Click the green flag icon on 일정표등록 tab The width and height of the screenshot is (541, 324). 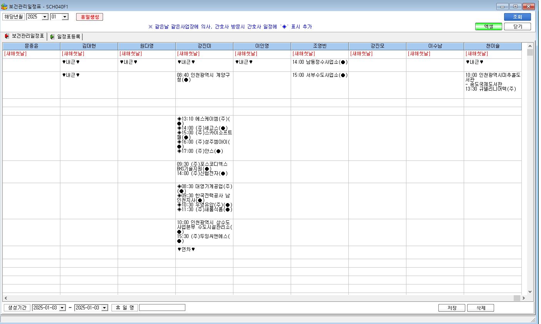tap(52, 37)
